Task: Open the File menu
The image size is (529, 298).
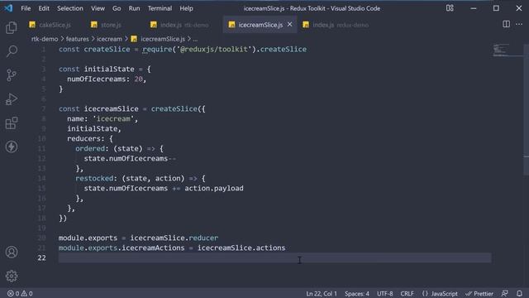Action: click(x=26, y=8)
